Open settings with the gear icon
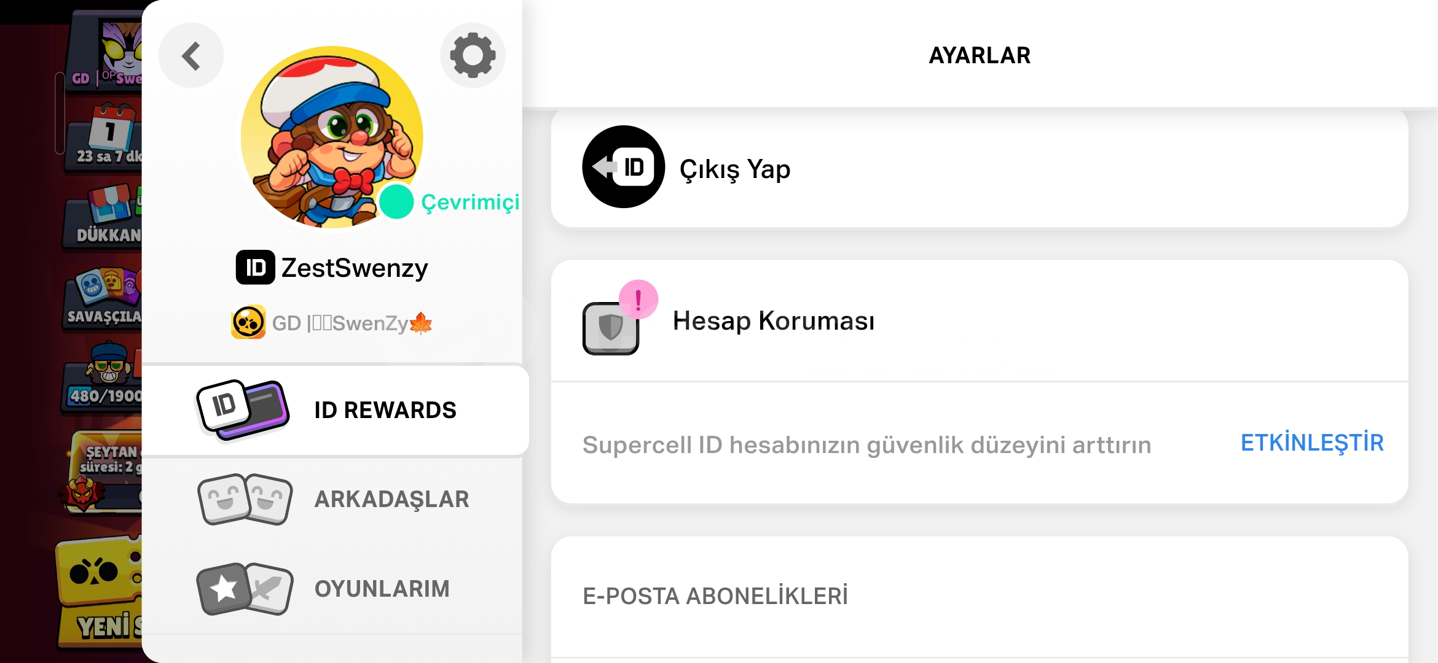This screenshot has width=1438, height=663. pyautogui.click(x=473, y=55)
